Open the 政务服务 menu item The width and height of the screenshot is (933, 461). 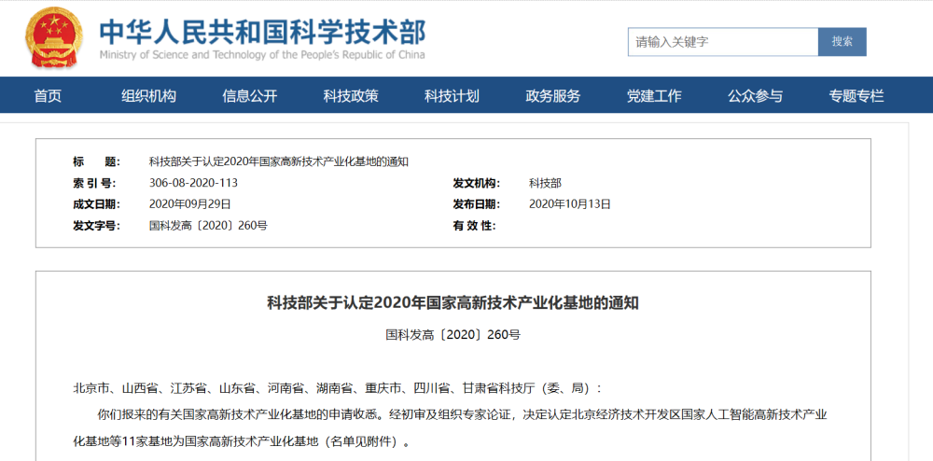(552, 95)
